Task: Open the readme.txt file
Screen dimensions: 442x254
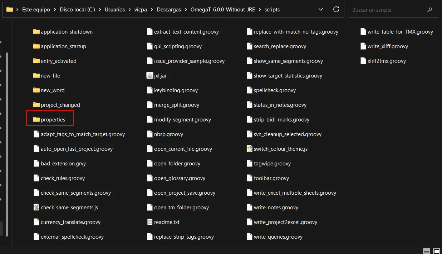Action: 167,222
